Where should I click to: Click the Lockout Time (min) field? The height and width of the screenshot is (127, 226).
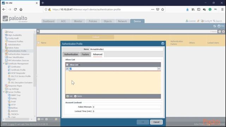click(x=126, y=111)
